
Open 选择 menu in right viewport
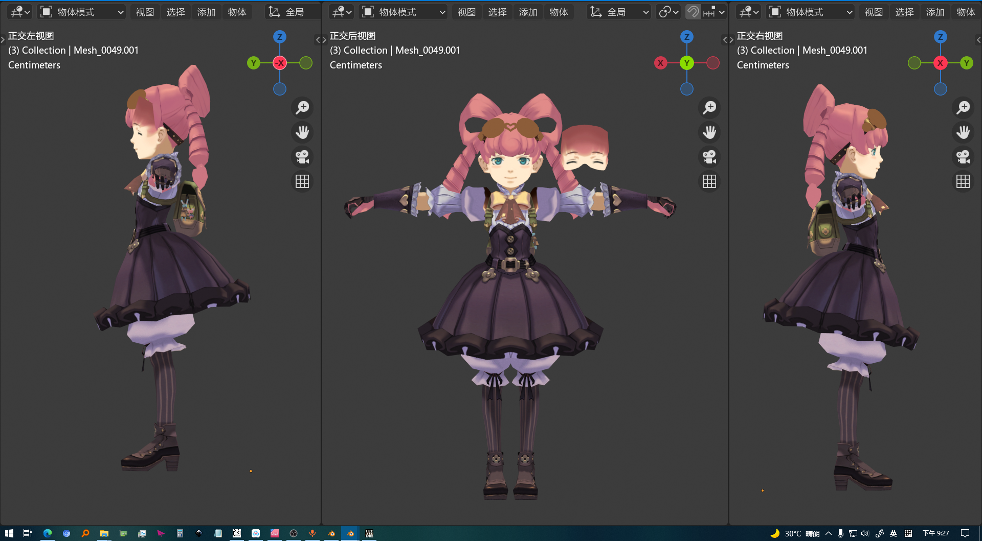(x=904, y=12)
